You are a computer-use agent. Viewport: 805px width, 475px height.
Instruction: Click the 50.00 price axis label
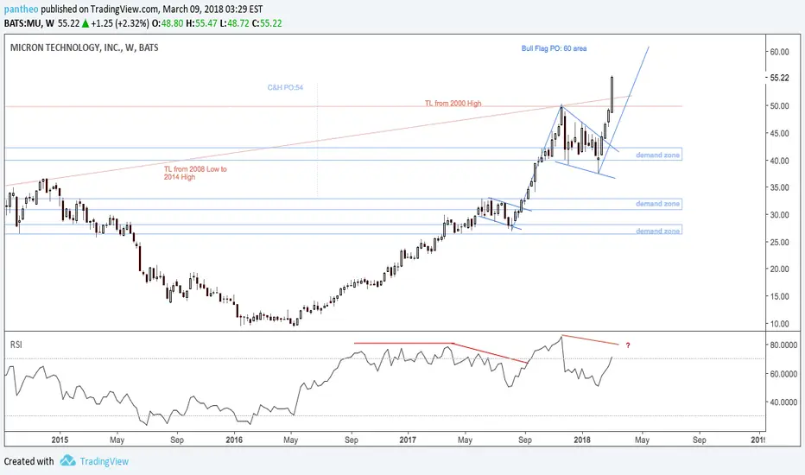[779, 105]
